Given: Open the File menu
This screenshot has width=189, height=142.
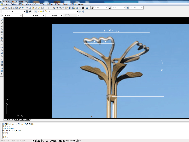Looking at the screenshot, I should click(6, 4).
